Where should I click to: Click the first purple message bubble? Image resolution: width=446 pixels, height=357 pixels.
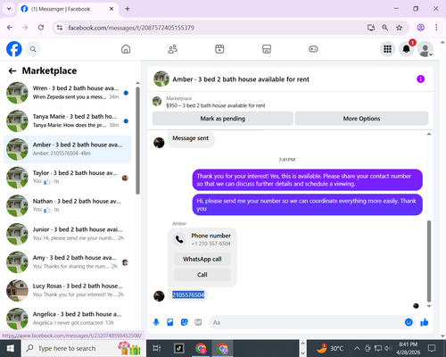pyautogui.click(x=307, y=180)
